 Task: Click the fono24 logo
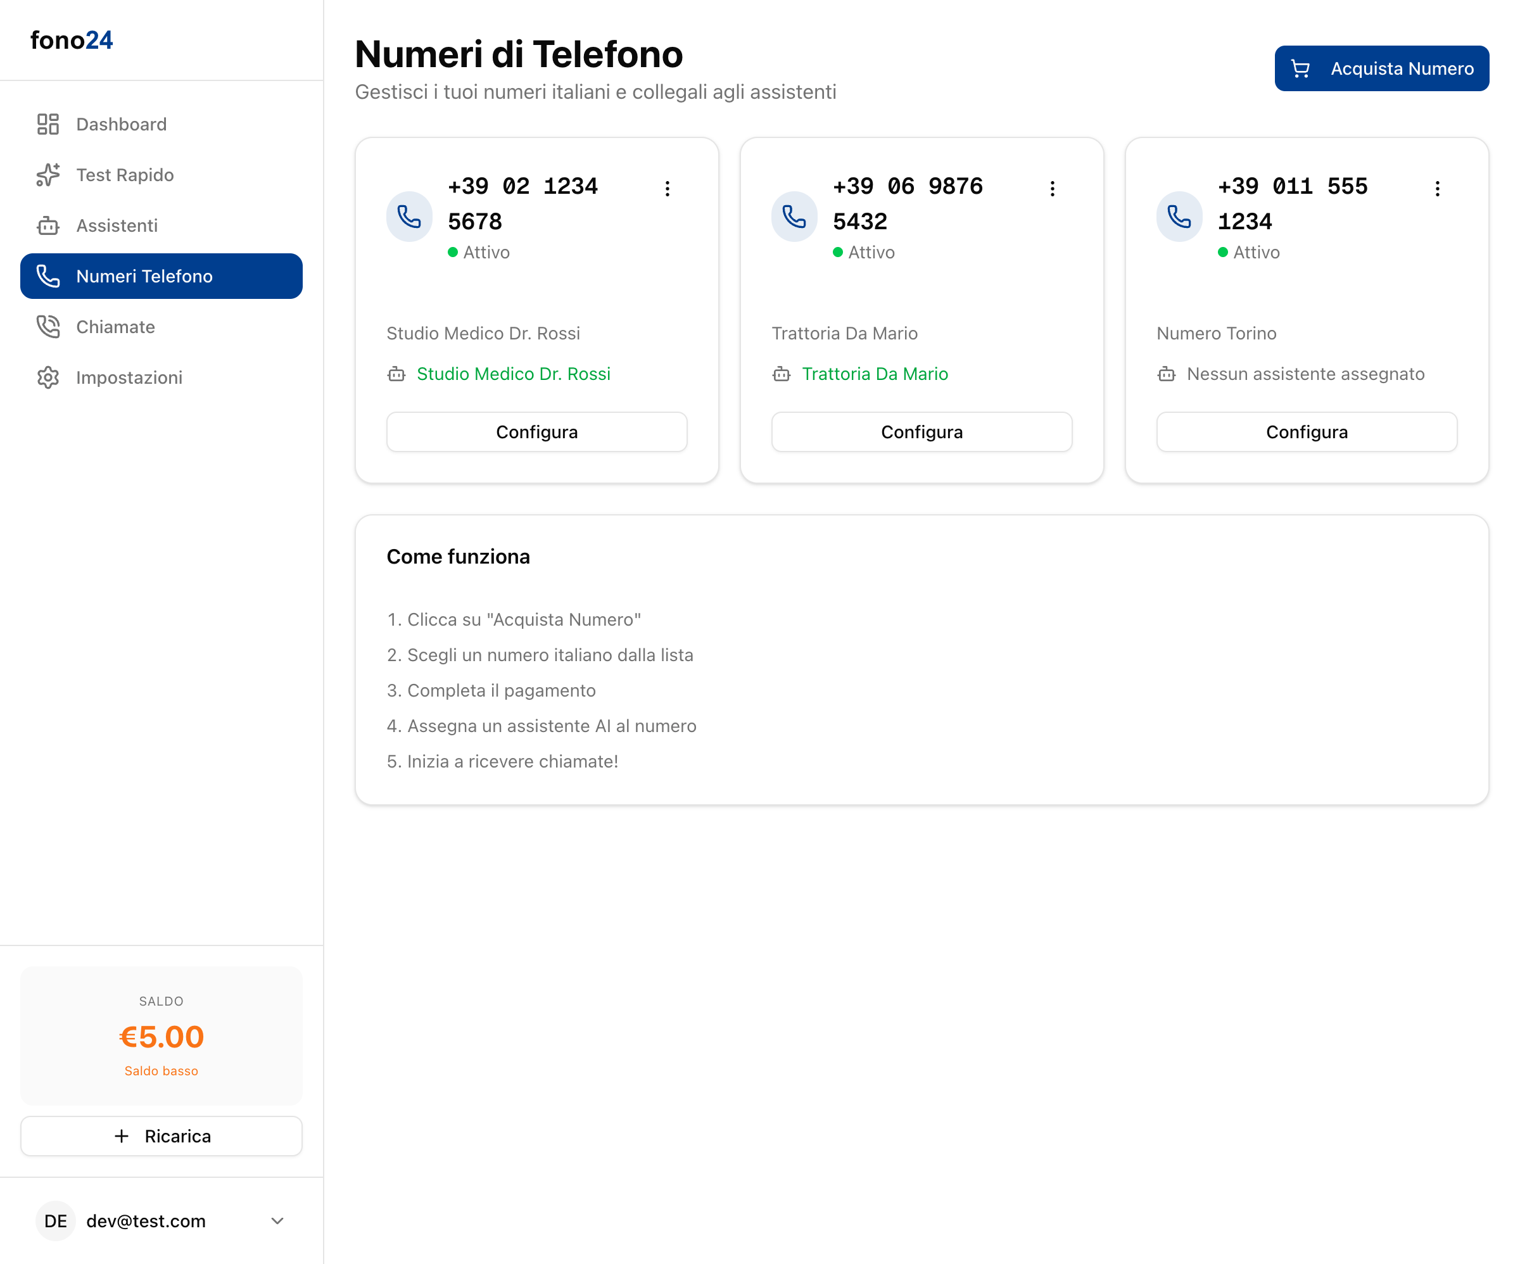[x=72, y=41]
